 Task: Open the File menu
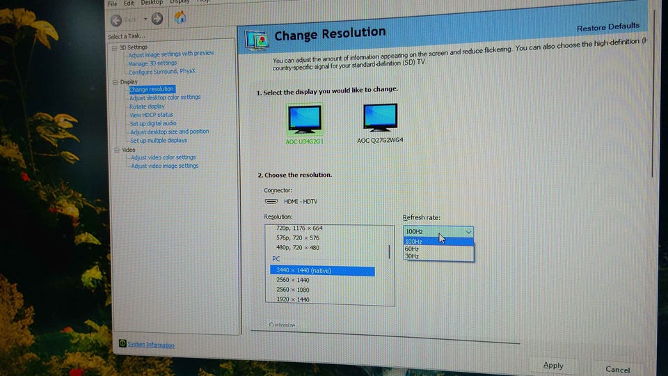tap(113, 4)
